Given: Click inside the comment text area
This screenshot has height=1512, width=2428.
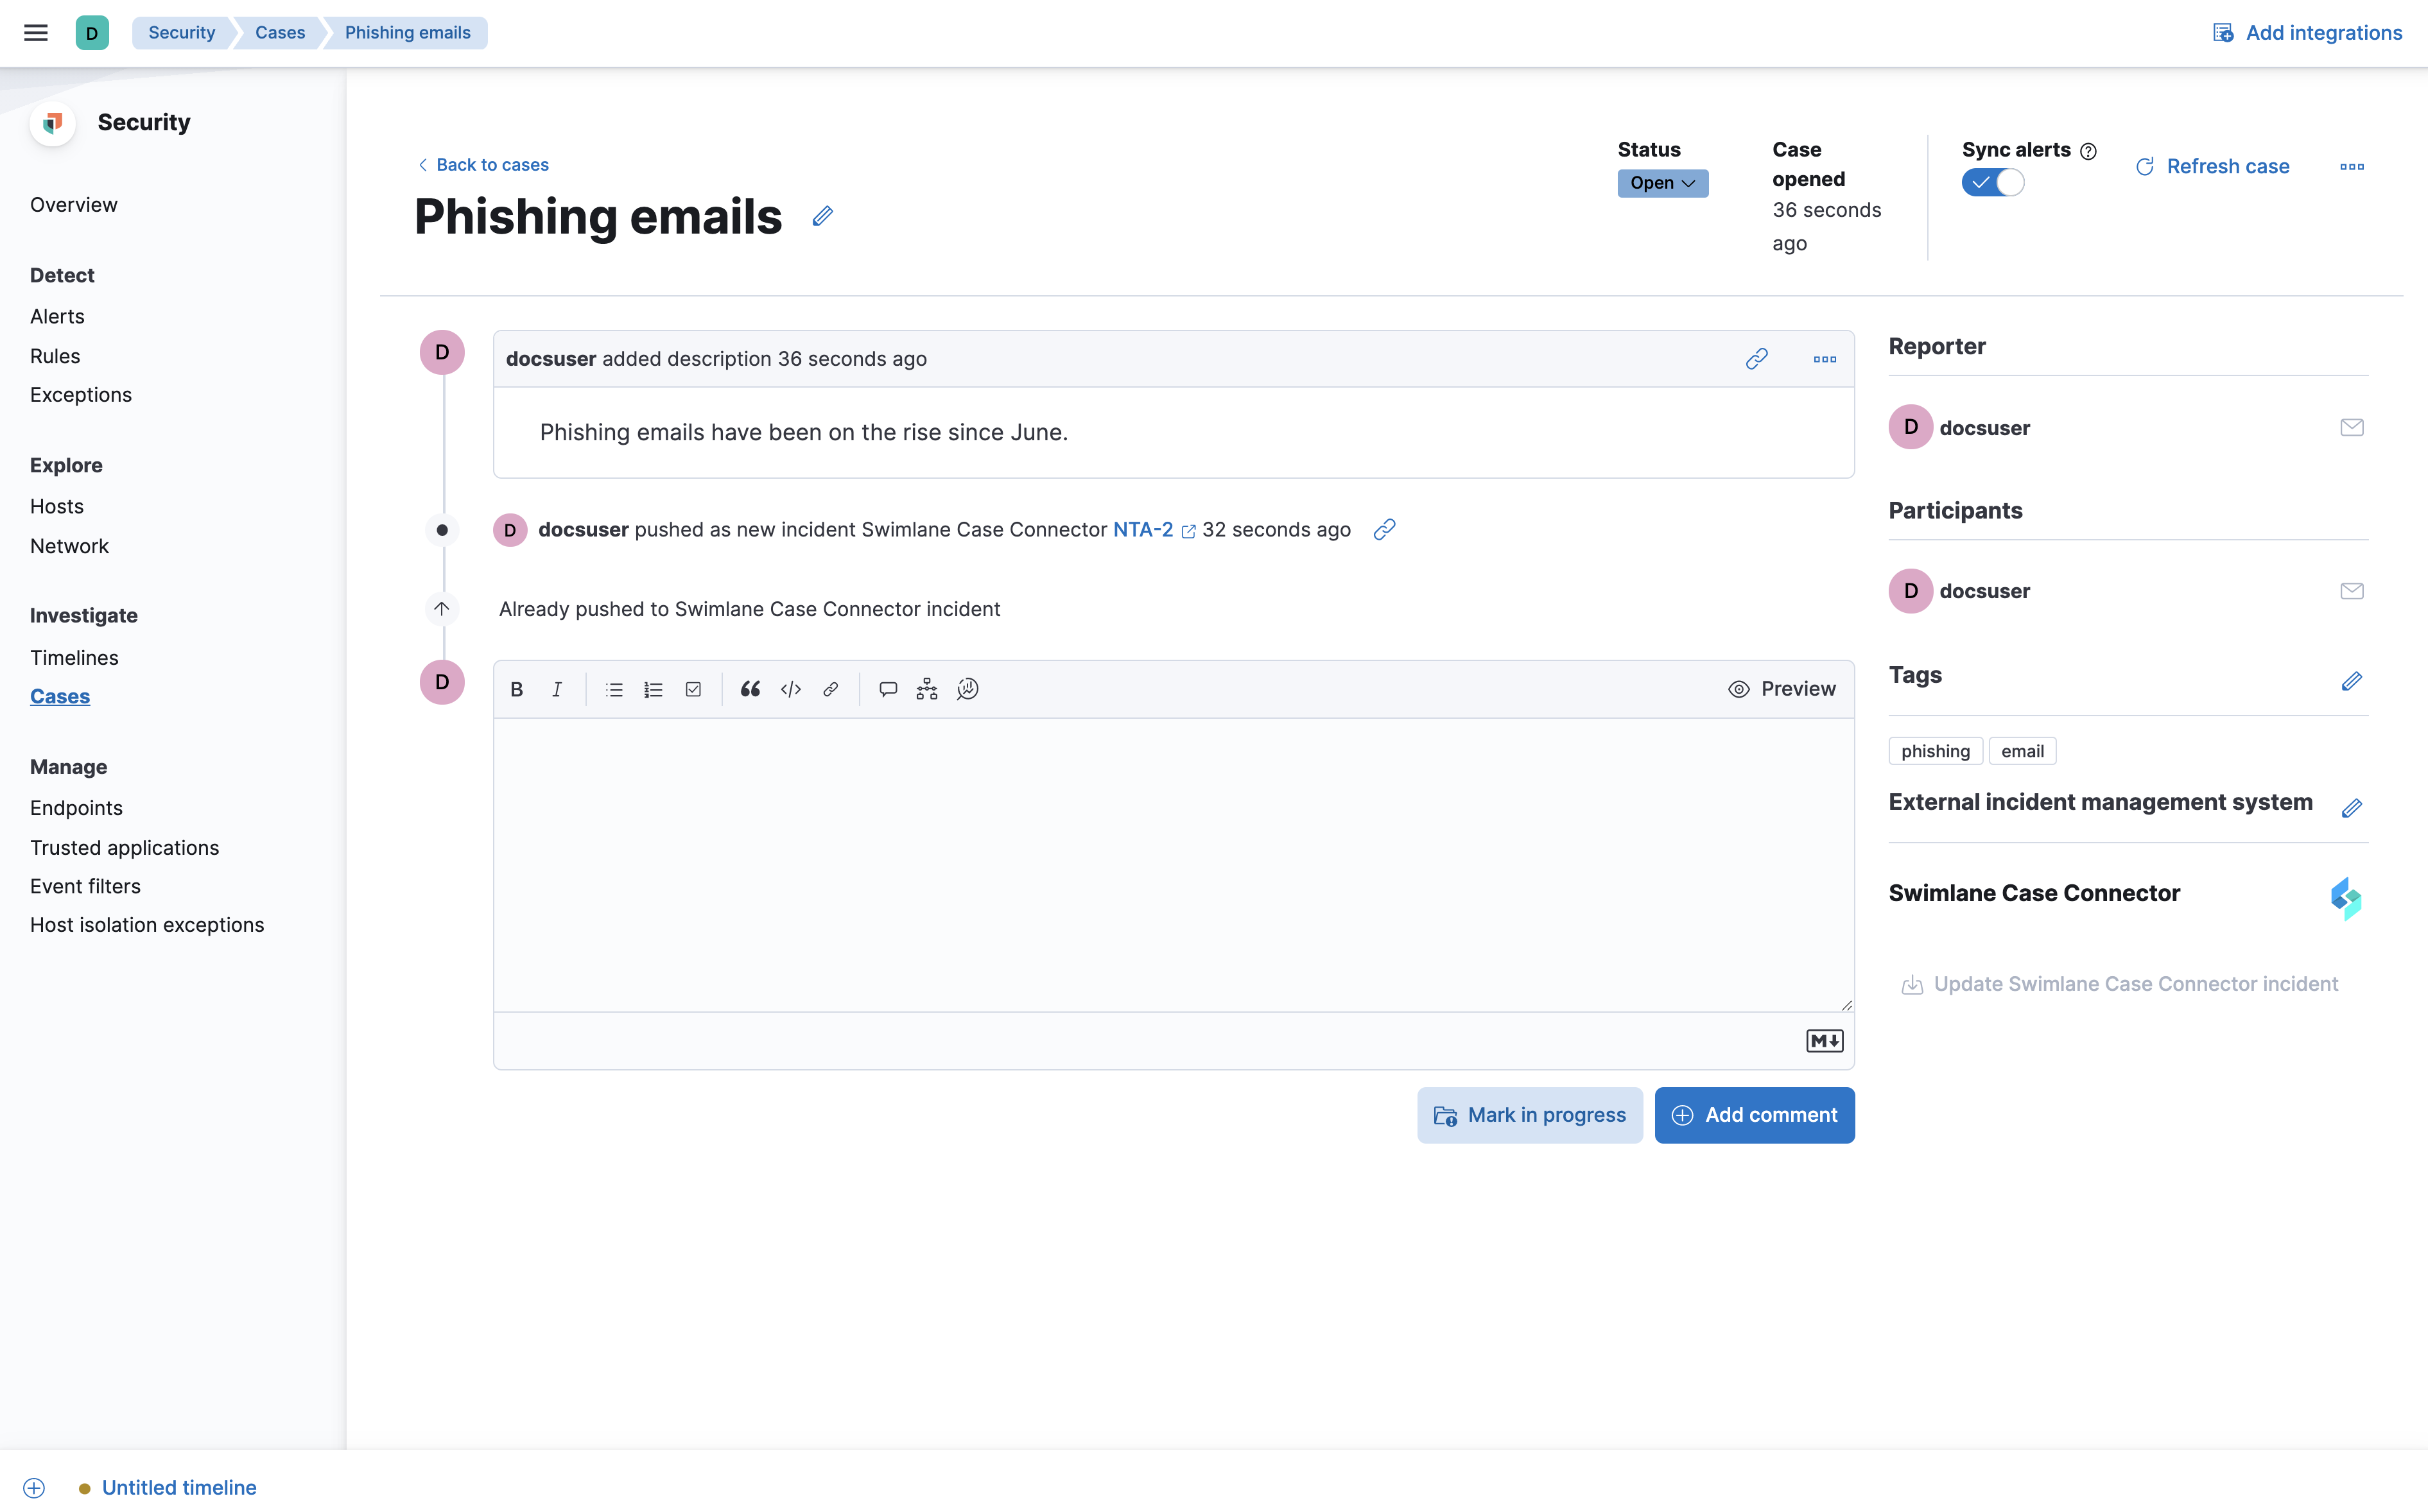Looking at the screenshot, I should point(1172,864).
